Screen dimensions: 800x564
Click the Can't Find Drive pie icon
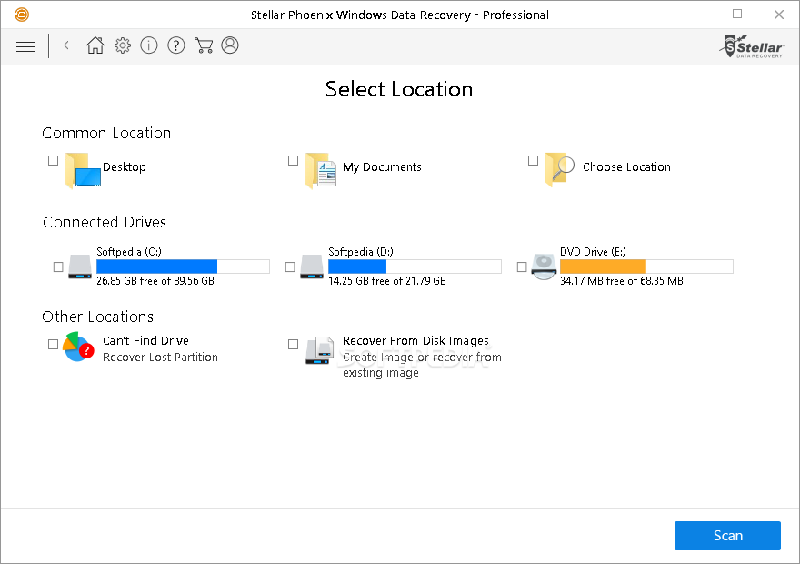coord(78,347)
